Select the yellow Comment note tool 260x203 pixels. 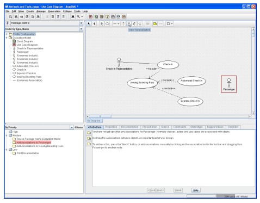[x=155, y=24]
